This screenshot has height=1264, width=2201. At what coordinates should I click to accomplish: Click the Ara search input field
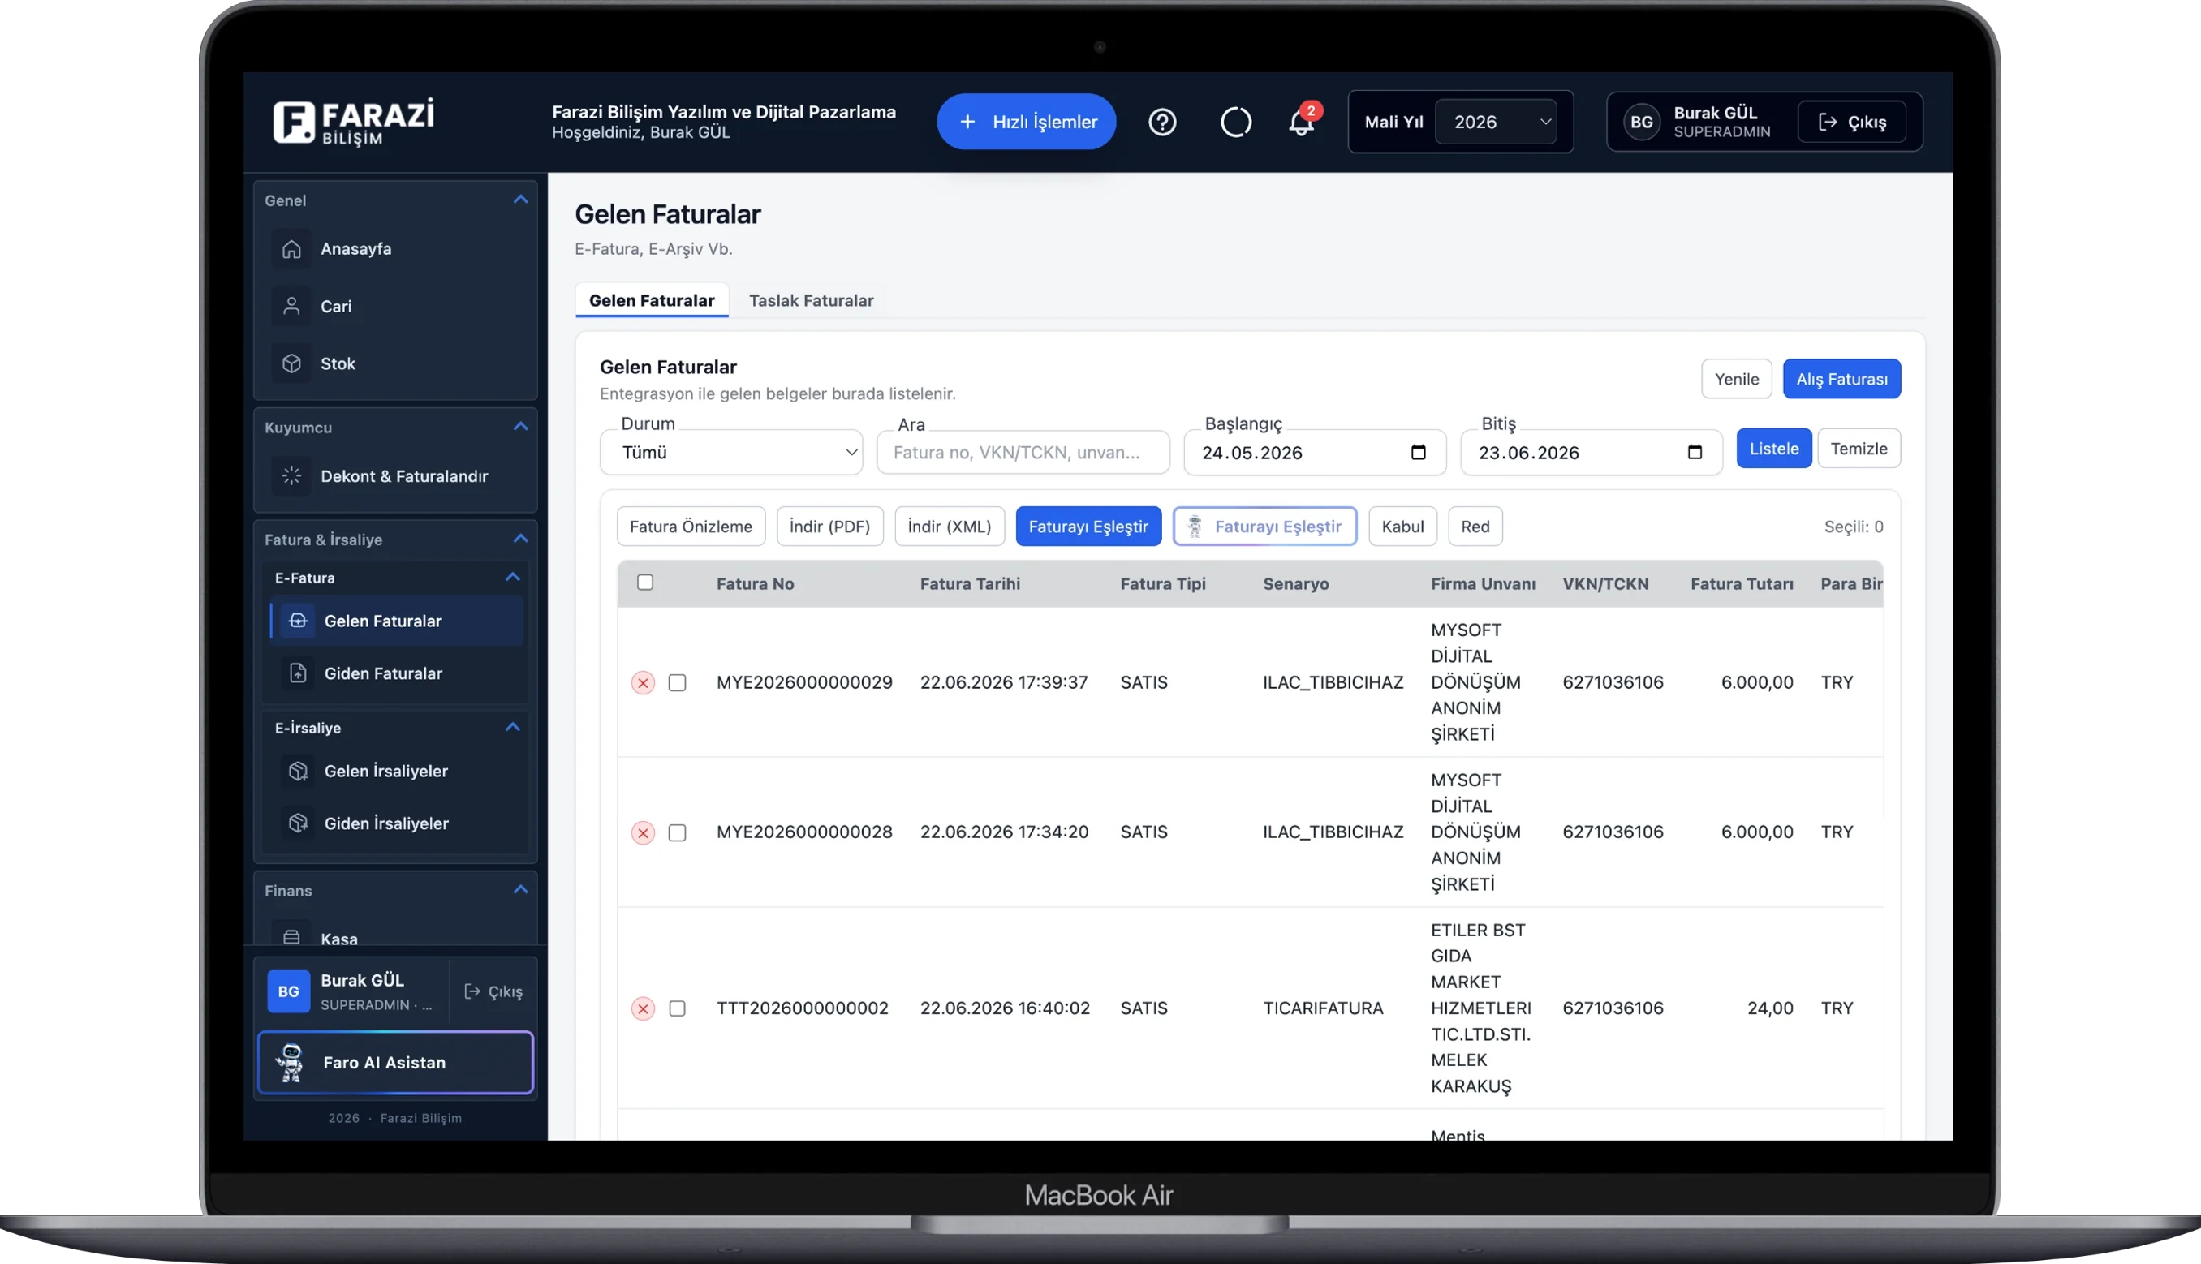point(1023,452)
